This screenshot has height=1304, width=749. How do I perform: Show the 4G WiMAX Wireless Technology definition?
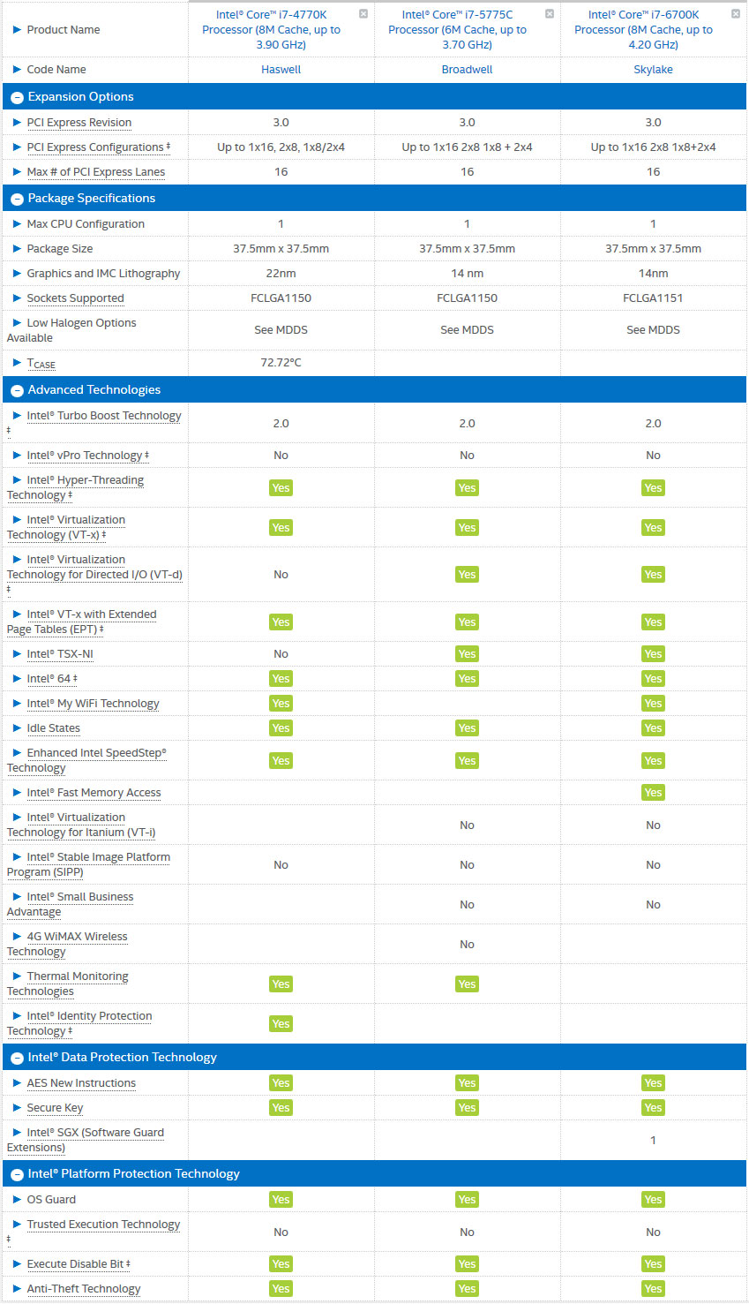(x=67, y=944)
